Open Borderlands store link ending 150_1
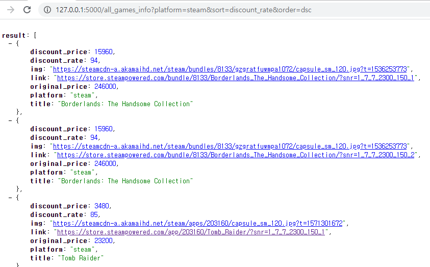Image resolution: width=430 pixels, height=267 pixels. coord(236,78)
